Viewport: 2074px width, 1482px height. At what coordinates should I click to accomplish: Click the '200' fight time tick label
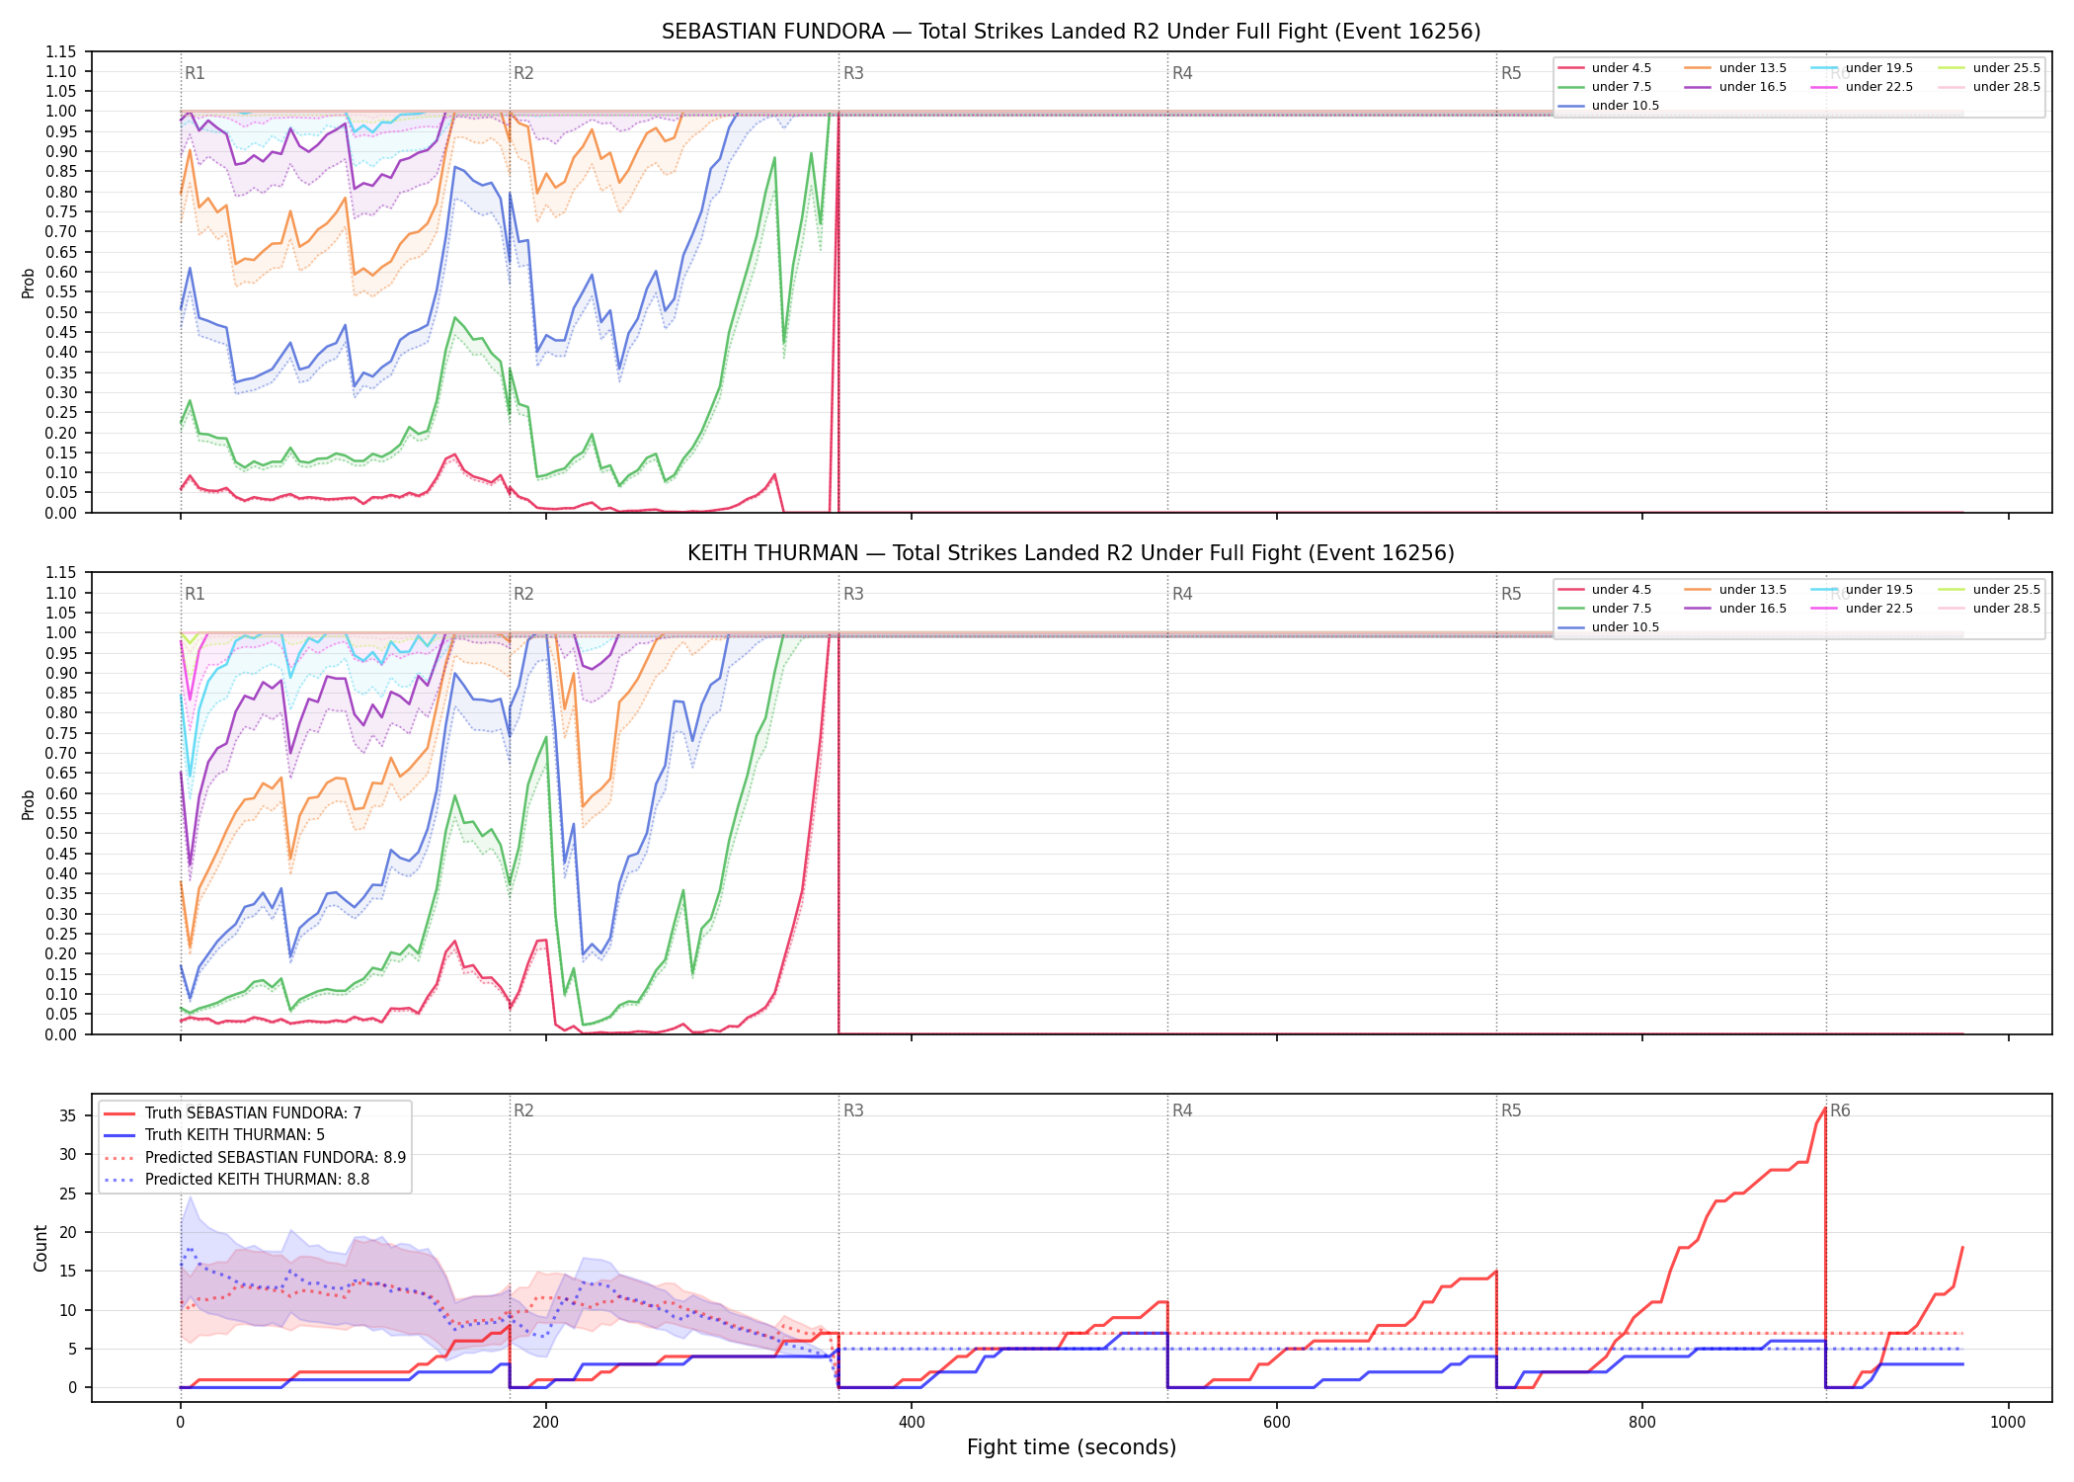[545, 1423]
